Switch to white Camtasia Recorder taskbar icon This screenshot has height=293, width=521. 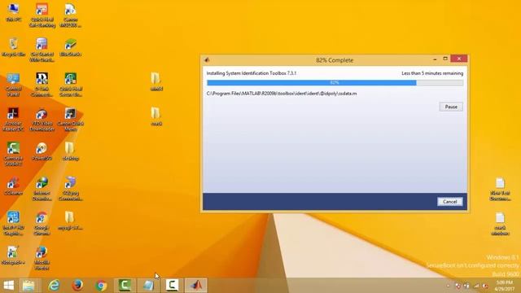(x=172, y=286)
